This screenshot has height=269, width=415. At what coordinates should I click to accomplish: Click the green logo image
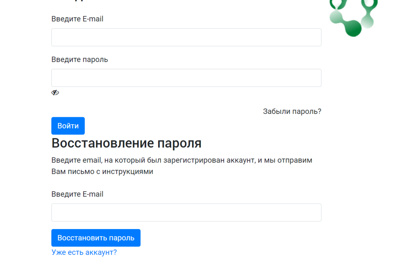click(353, 18)
